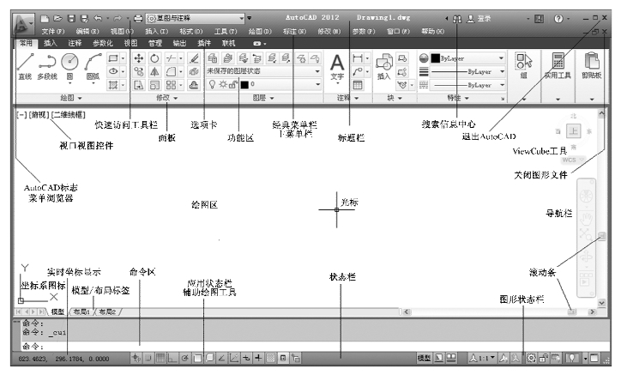
Task: Expand the 图层 (Layers) panel
Action: click(263, 98)
